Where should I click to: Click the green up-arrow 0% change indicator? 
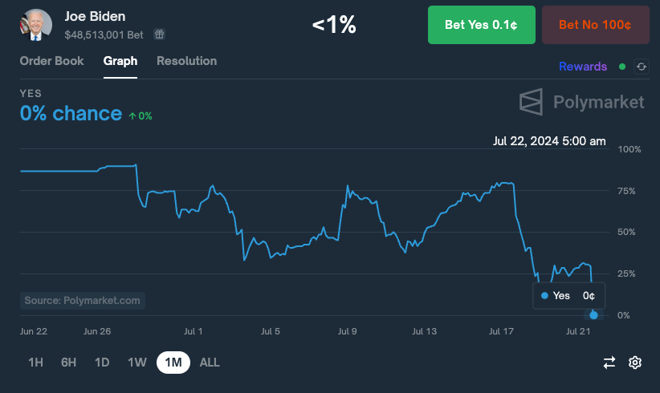point(141,116)
